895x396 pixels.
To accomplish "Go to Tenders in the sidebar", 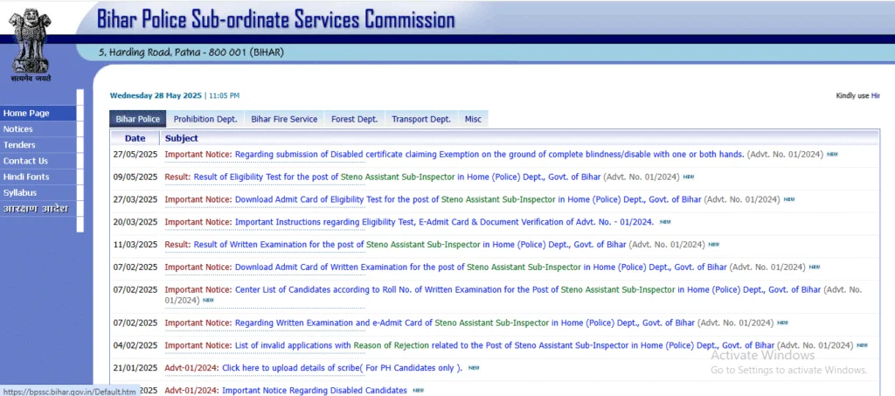I will [38, 145].
